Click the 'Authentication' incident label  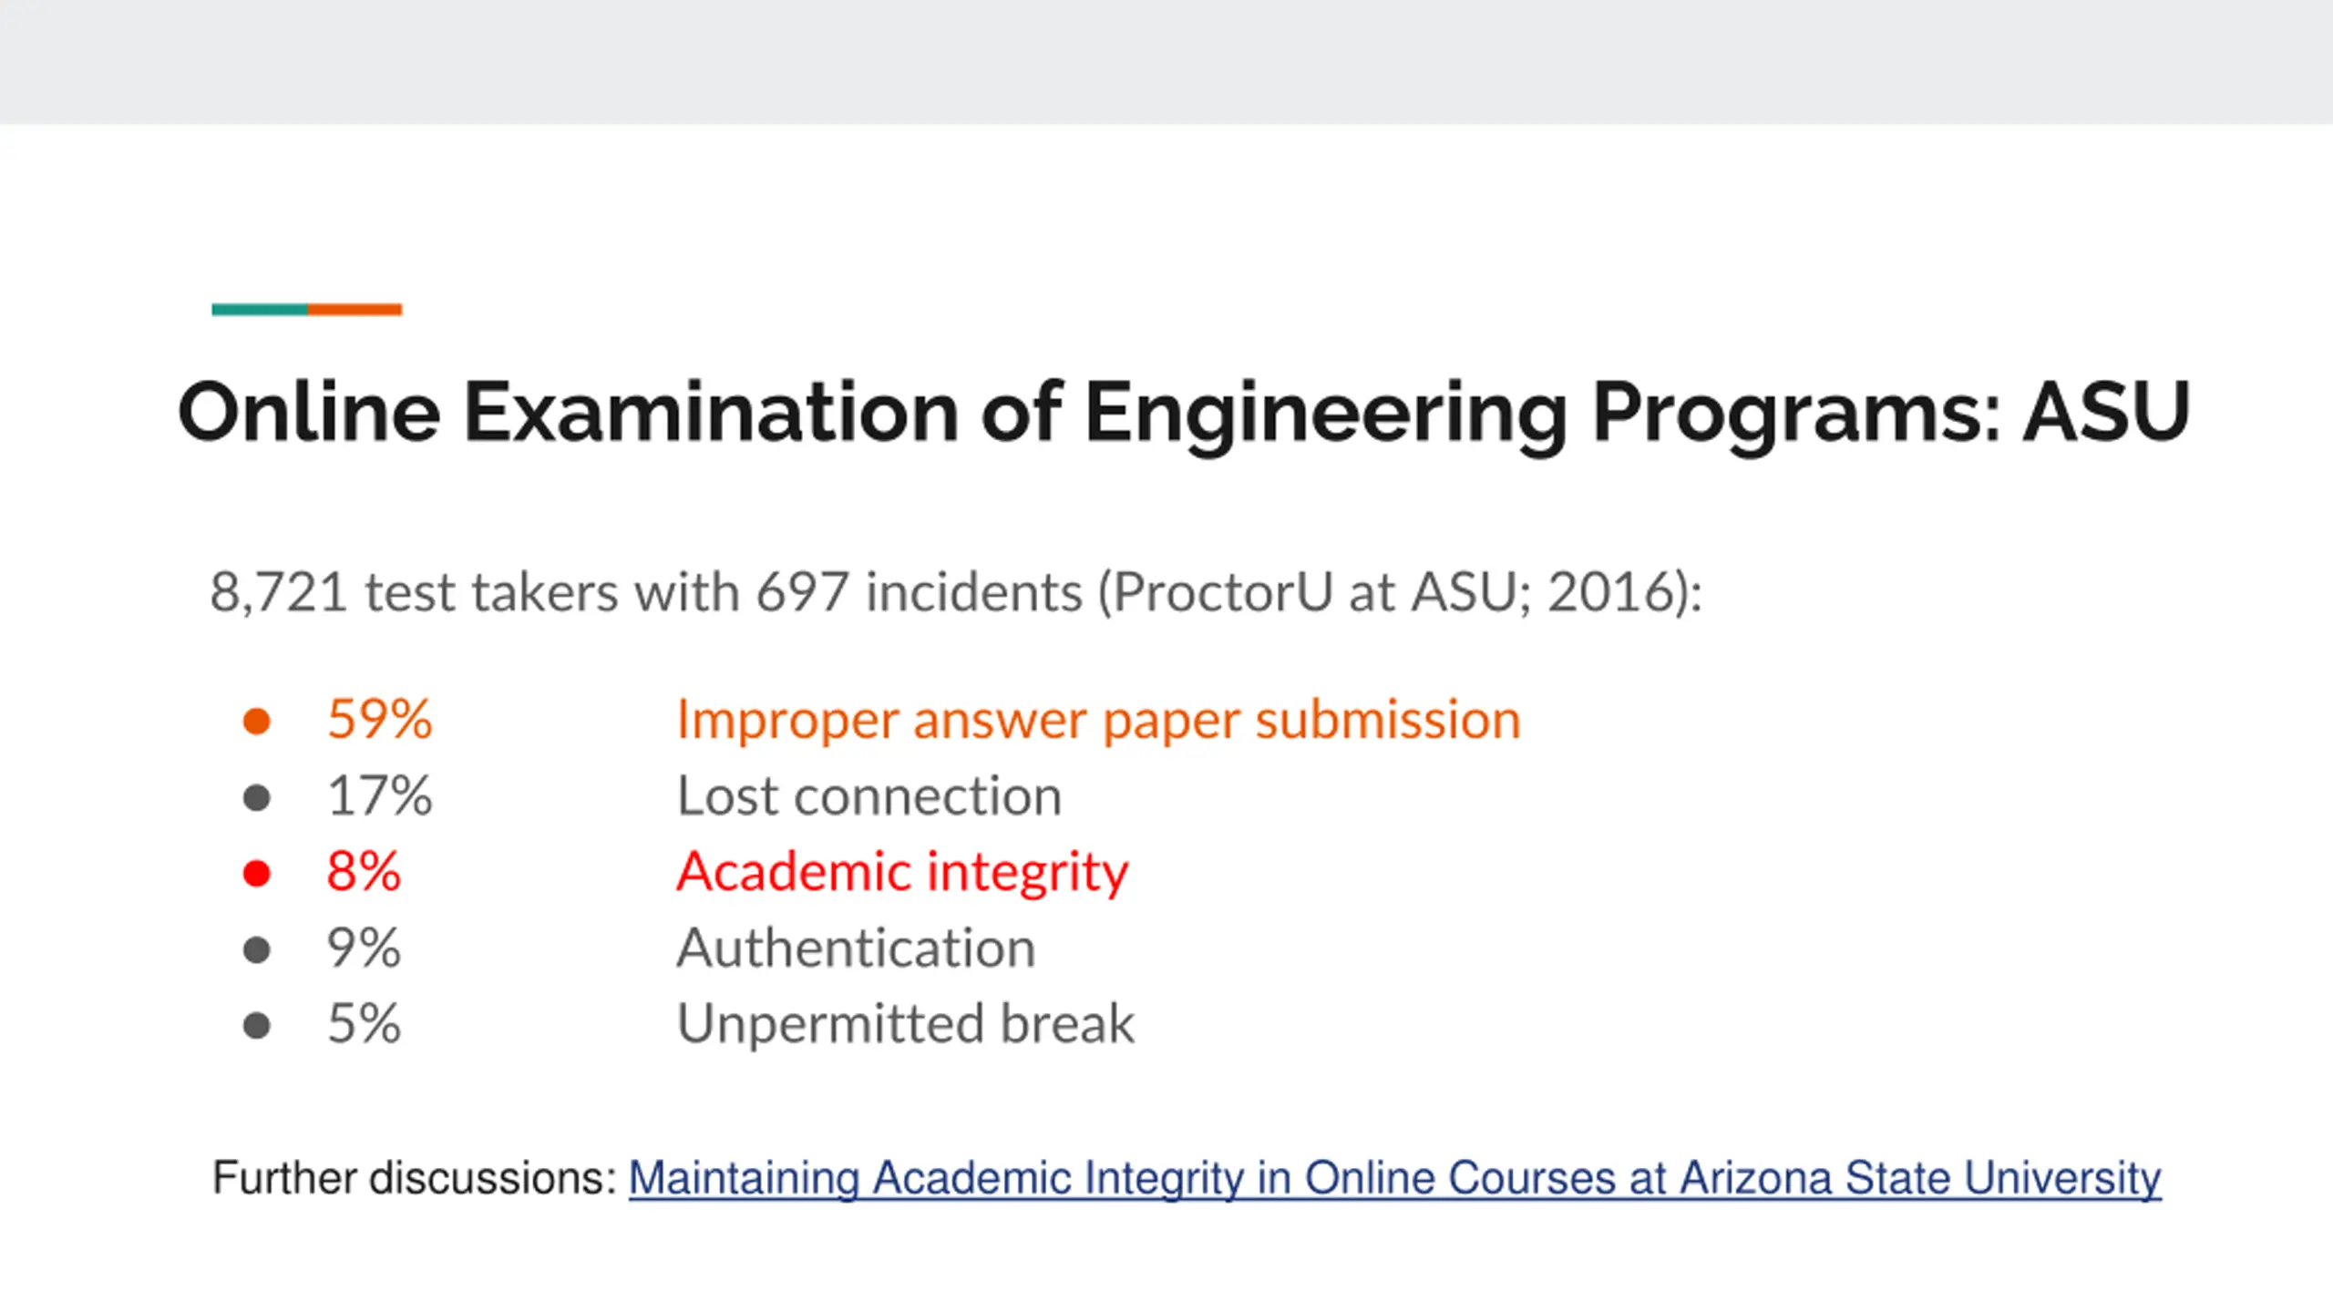pos(856,948)
